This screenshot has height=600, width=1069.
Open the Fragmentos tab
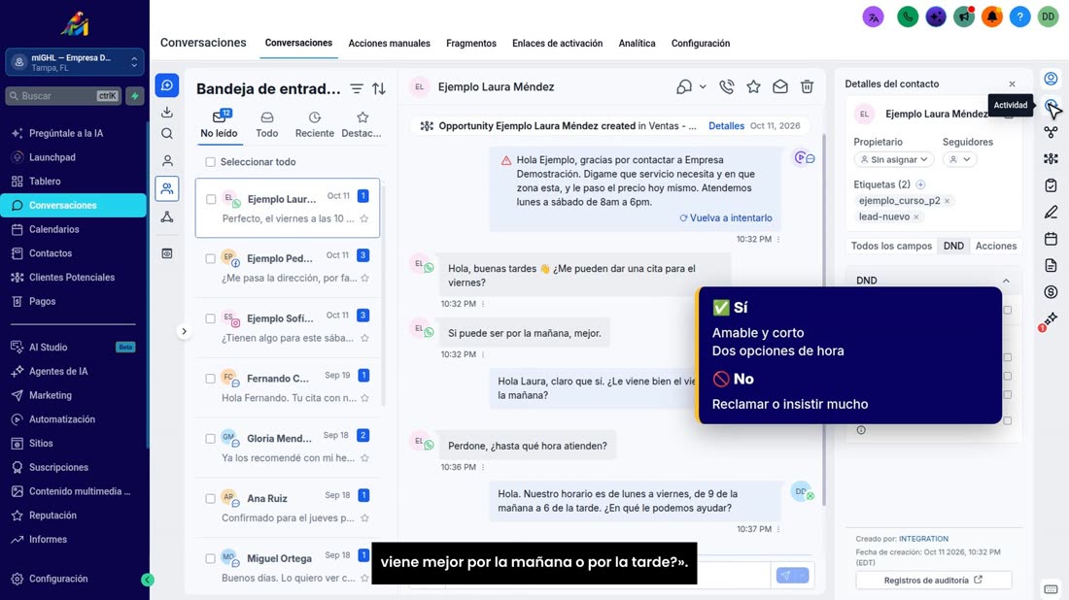tap(471, 43)
